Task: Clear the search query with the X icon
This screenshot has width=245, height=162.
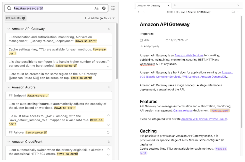Action: [x=104, y=8]
